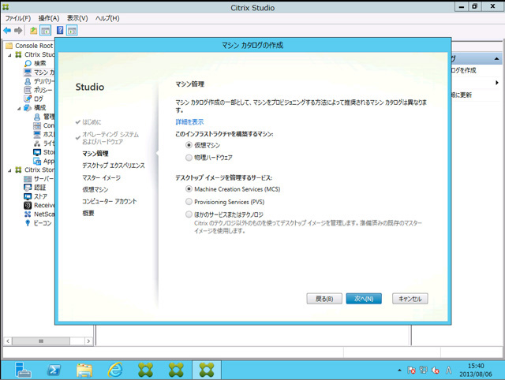The height and width of the screenshot is (380, 505).
Task: Click the forward arrow toolbar icon
Action: [18, 31]
